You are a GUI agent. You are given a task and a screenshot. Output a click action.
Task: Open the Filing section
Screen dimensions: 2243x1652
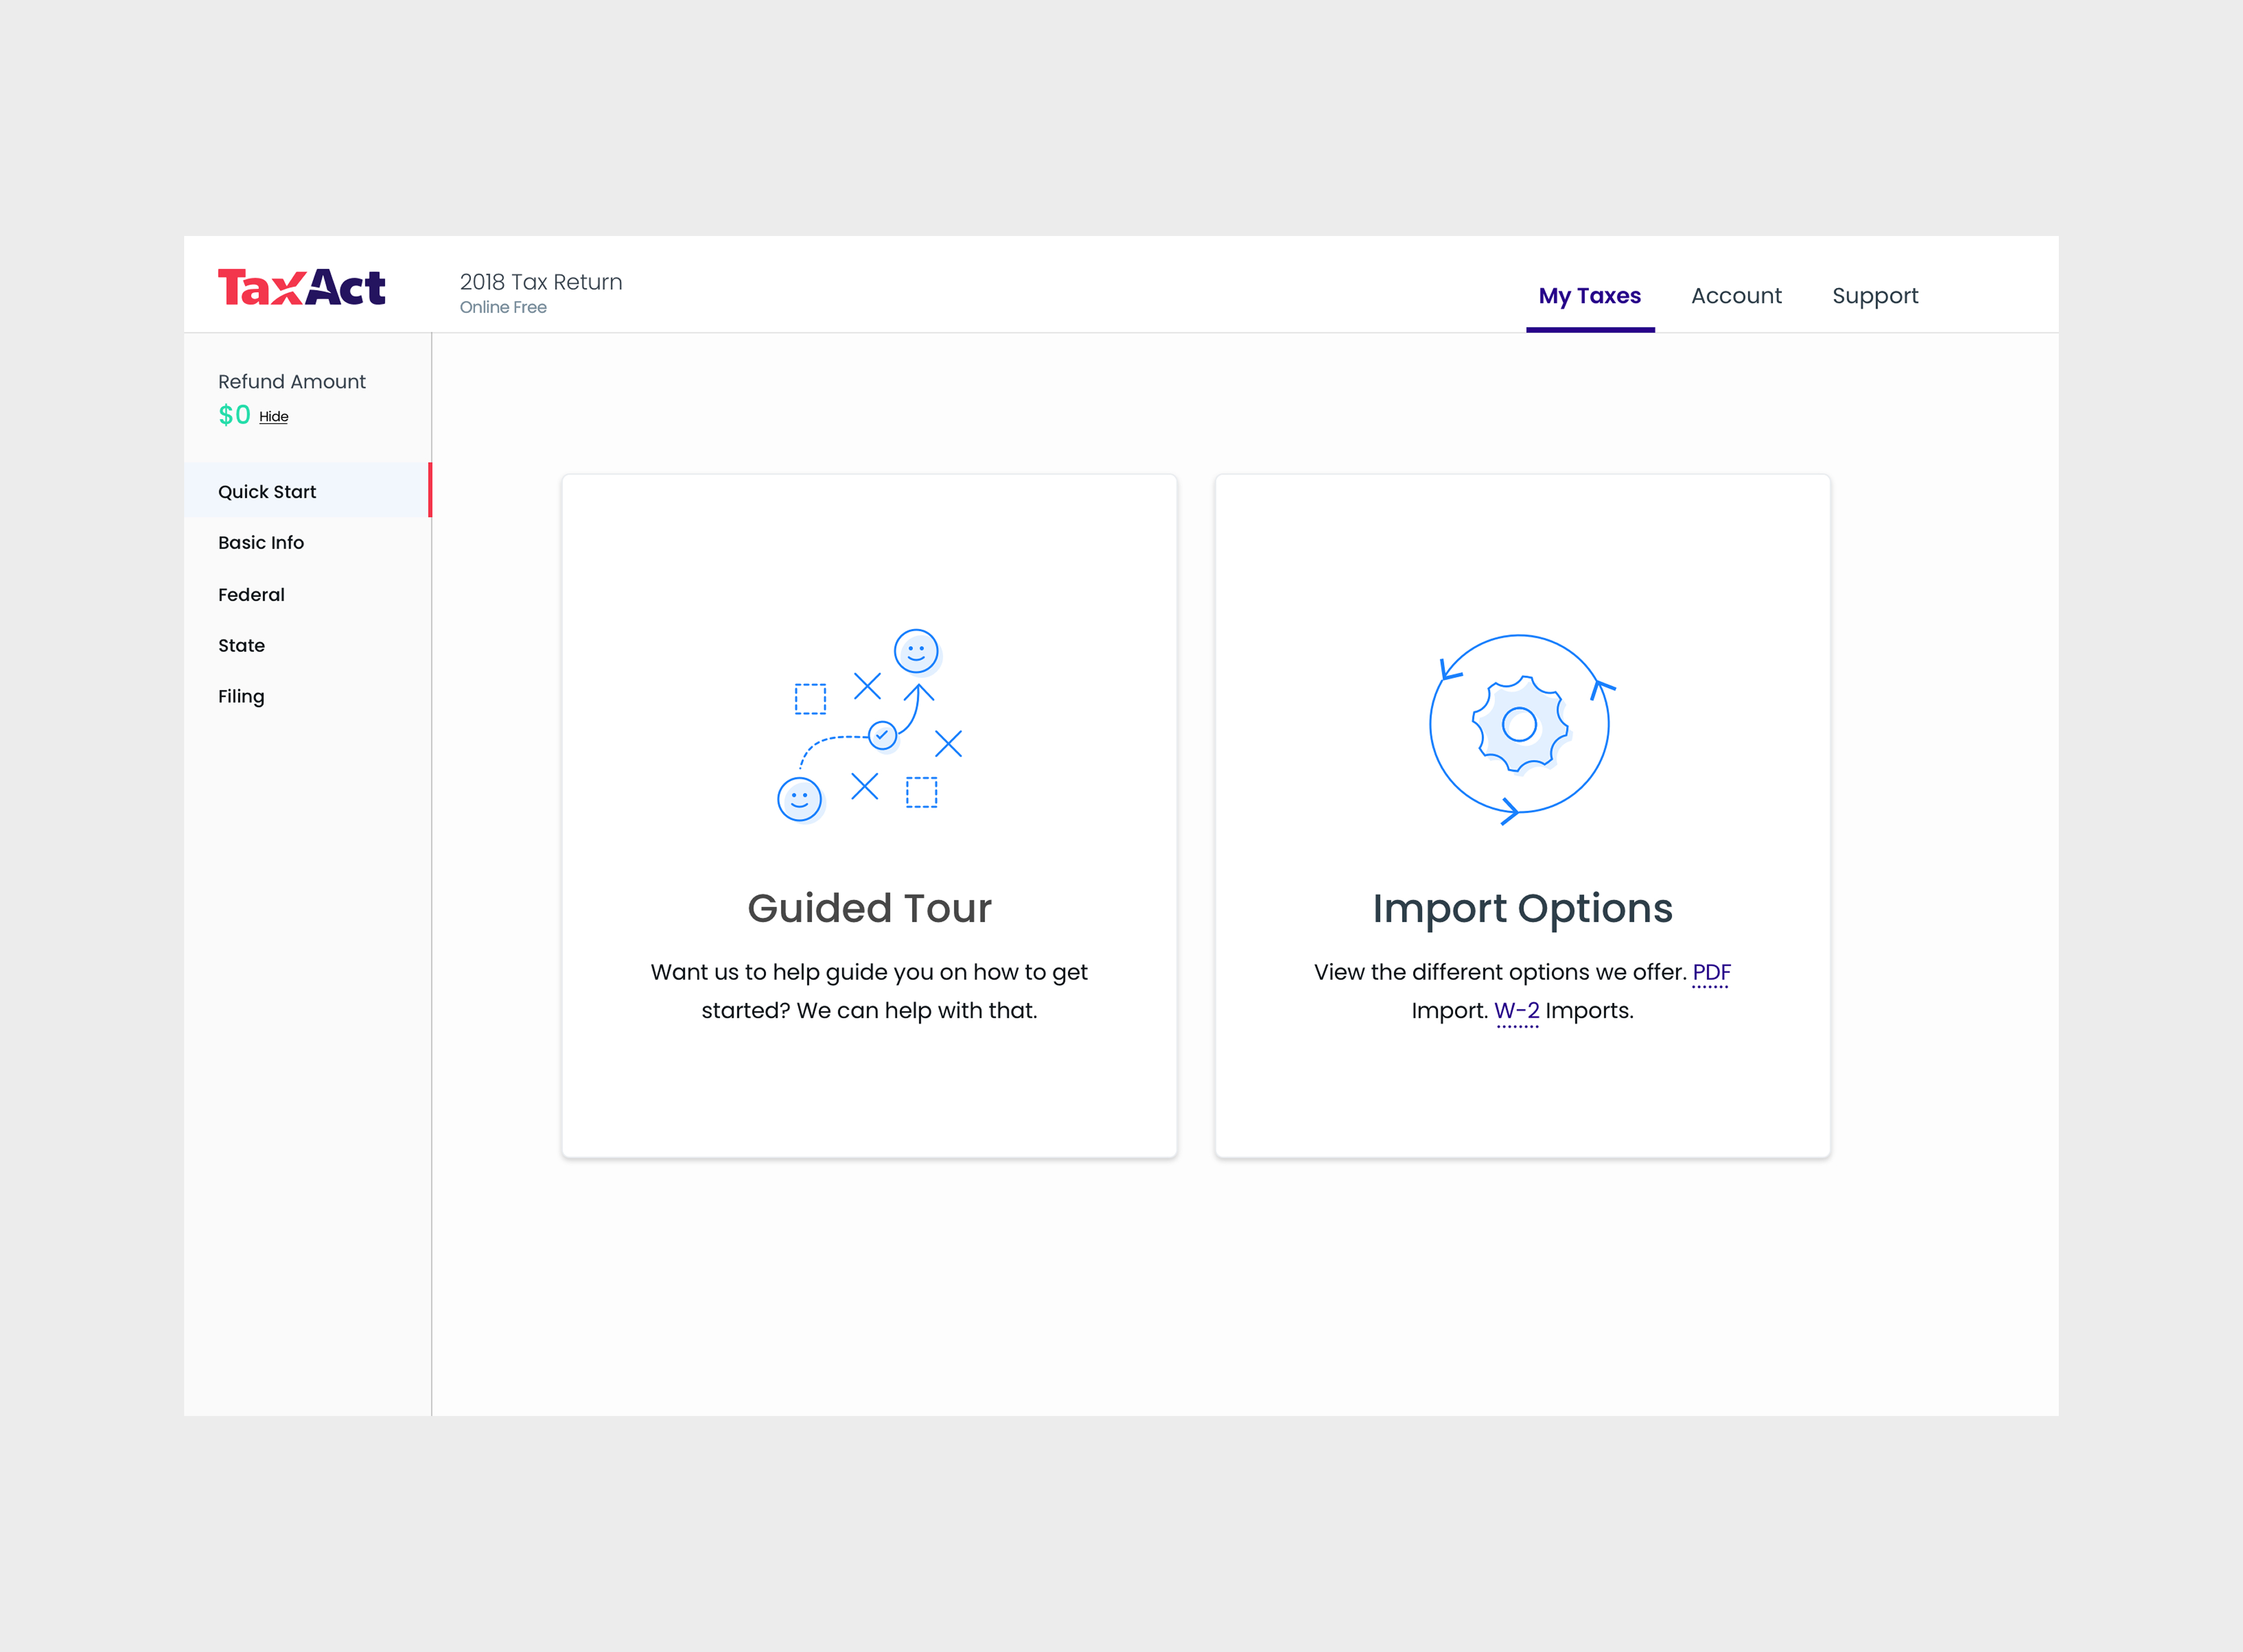[x=241, y=697]
